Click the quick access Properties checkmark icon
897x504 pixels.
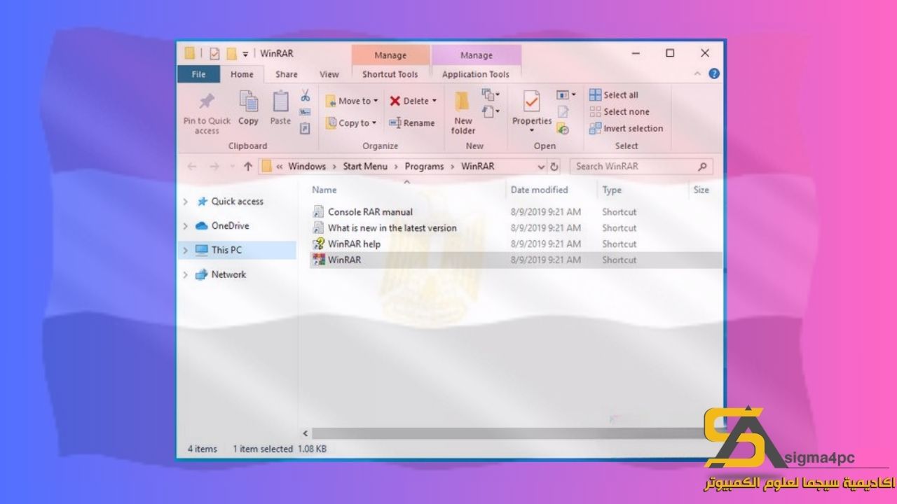tap(214, 54)
